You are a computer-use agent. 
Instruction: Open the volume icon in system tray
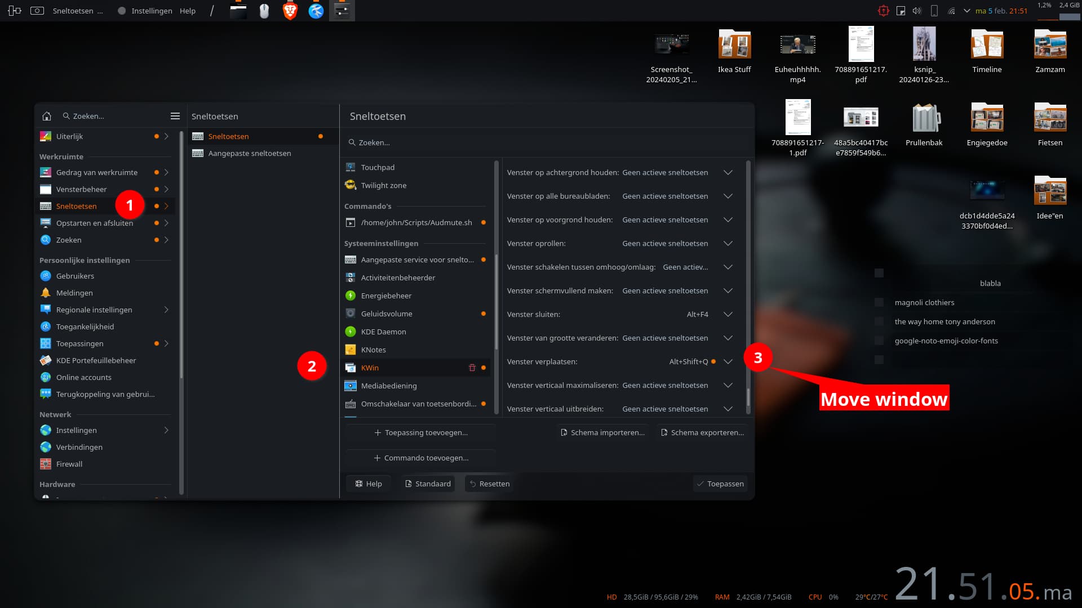(916, 10)
